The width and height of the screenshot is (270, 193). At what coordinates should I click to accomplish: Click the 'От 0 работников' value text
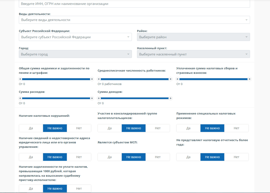pyautogui.click(x=109, y=84)
